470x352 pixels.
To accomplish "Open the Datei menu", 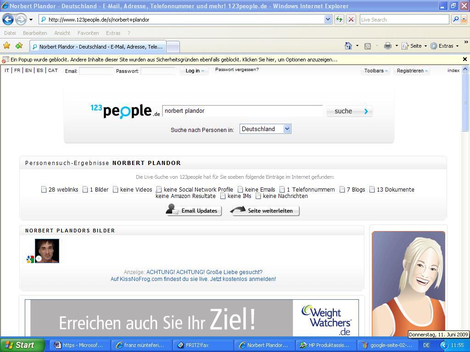I will point(10,33).
